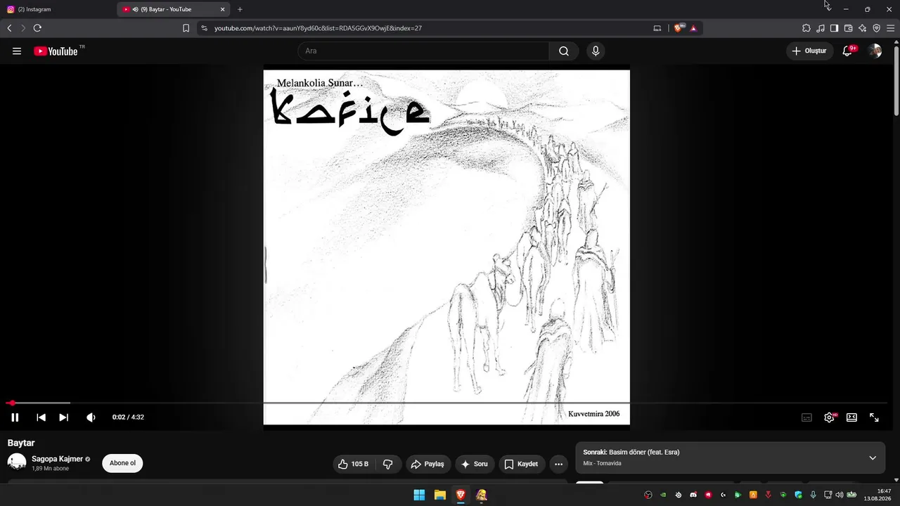The image size is (900, 506).
Task: Switch to theater mode
Action: click(x=851, y=417)
